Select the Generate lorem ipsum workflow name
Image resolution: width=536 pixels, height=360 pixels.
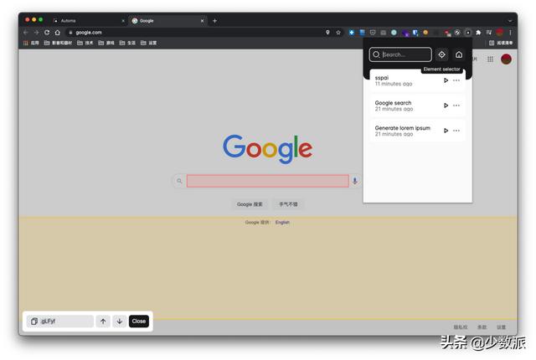pos(402,128)
